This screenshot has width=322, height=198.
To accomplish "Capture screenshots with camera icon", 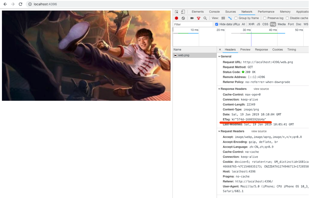I will 192,18.
